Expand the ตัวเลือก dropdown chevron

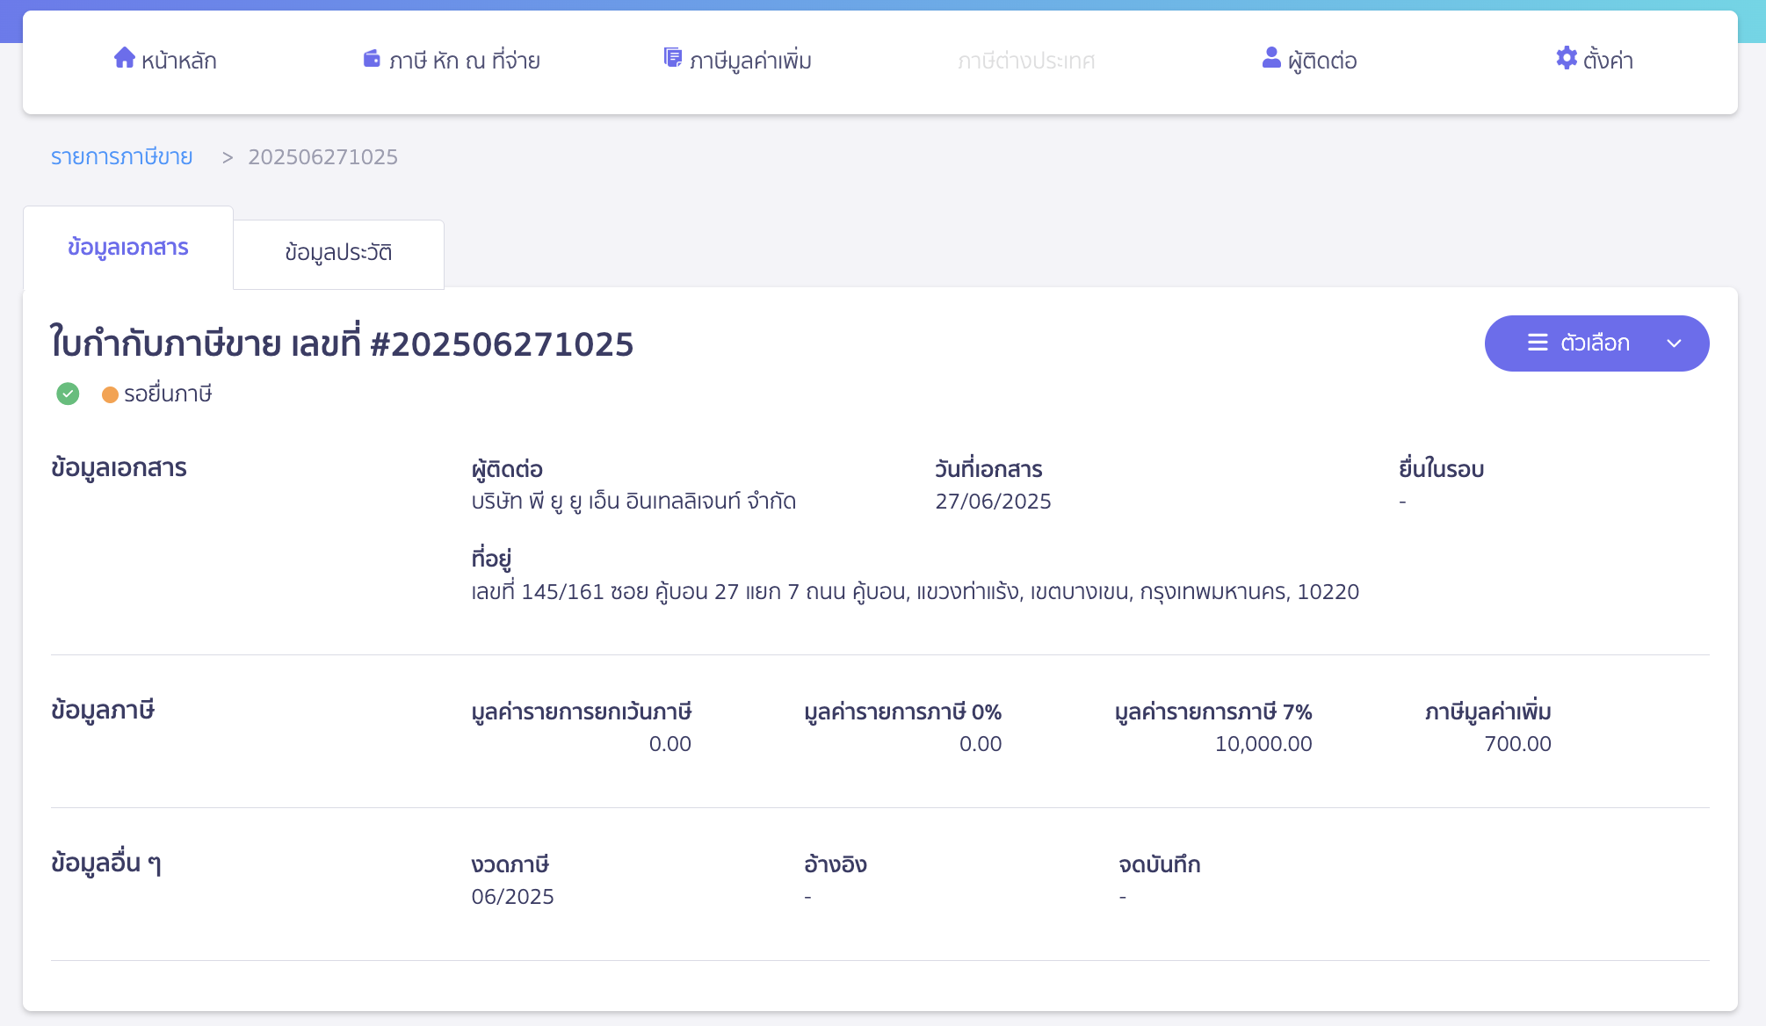1674,344
